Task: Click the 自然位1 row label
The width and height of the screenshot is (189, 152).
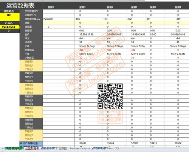Action: click(x=31, y=66)
